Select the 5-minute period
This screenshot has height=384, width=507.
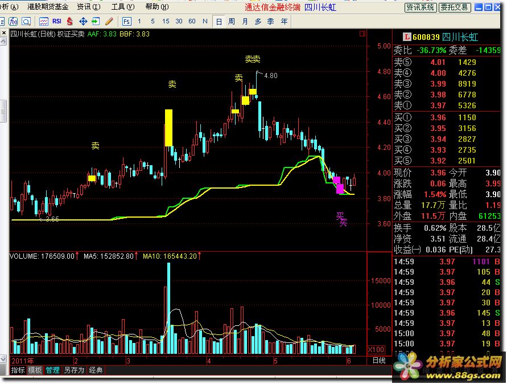coord(152,22)
